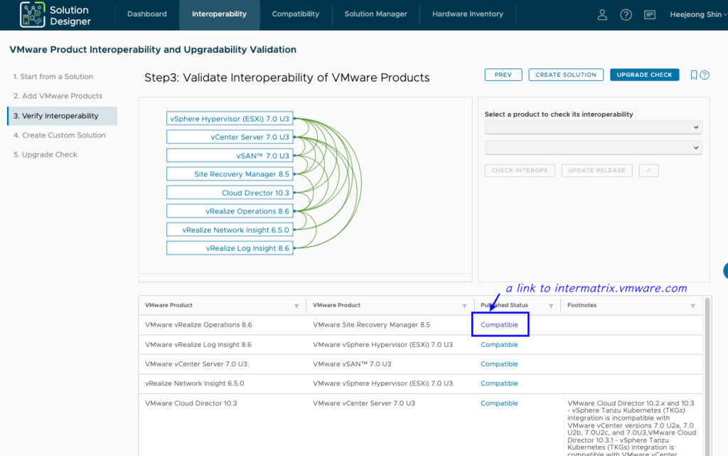Viewport: 728px width, 456px height.
Task: Open the feedback message icon in top bar
Action: (x=649, y=14)
